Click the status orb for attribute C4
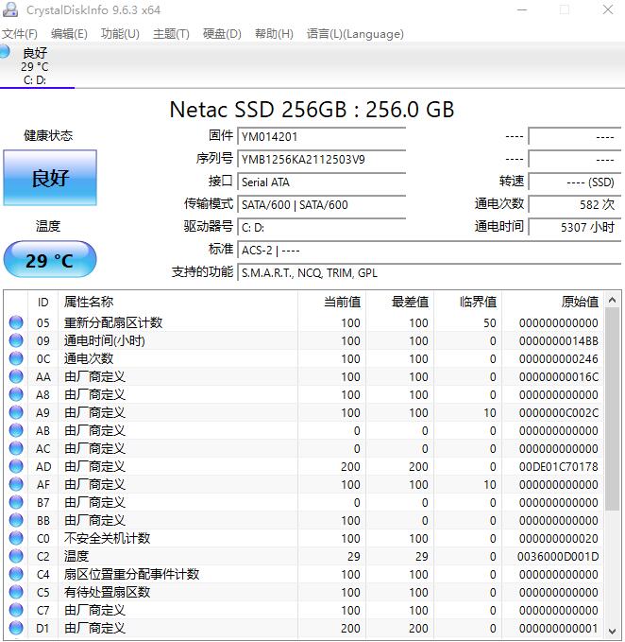 16,575
